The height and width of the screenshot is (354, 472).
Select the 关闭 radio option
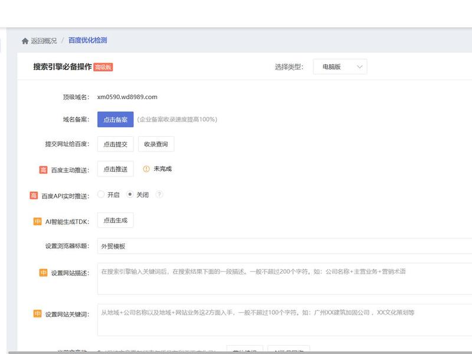130,195
